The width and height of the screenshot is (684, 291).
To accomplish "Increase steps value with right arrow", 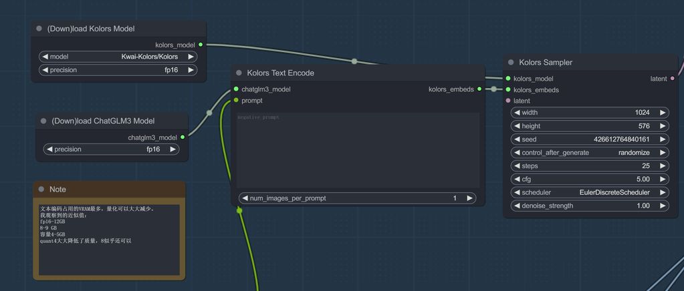I will [663, 166].
